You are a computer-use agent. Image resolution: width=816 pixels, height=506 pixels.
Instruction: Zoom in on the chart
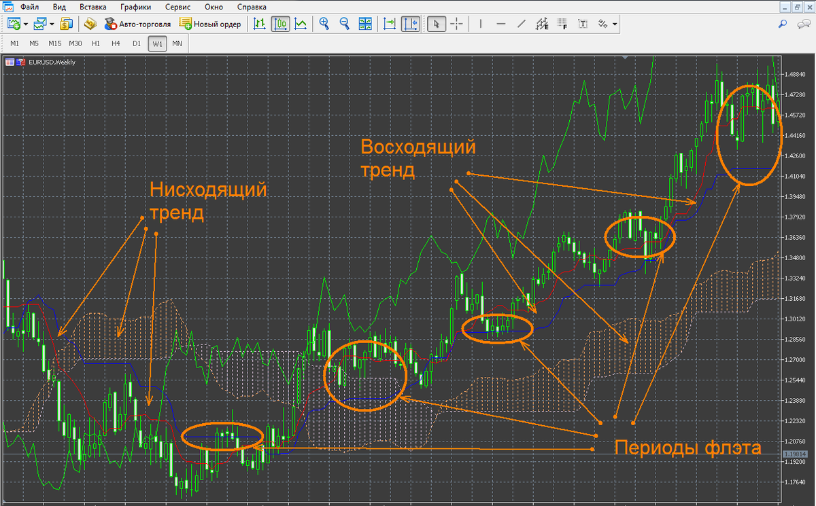click(324, 24)
